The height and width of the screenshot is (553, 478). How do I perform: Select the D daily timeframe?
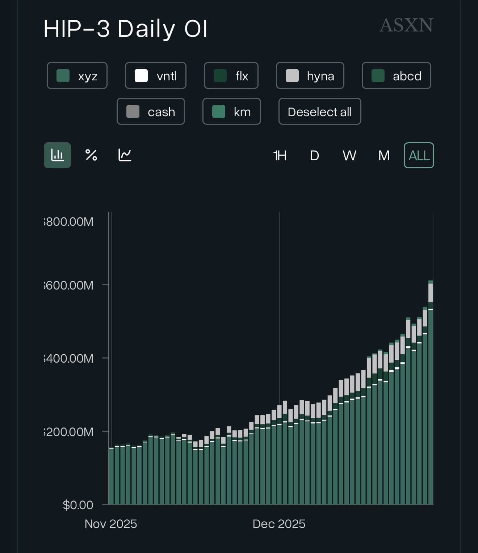tap(314, 156)
